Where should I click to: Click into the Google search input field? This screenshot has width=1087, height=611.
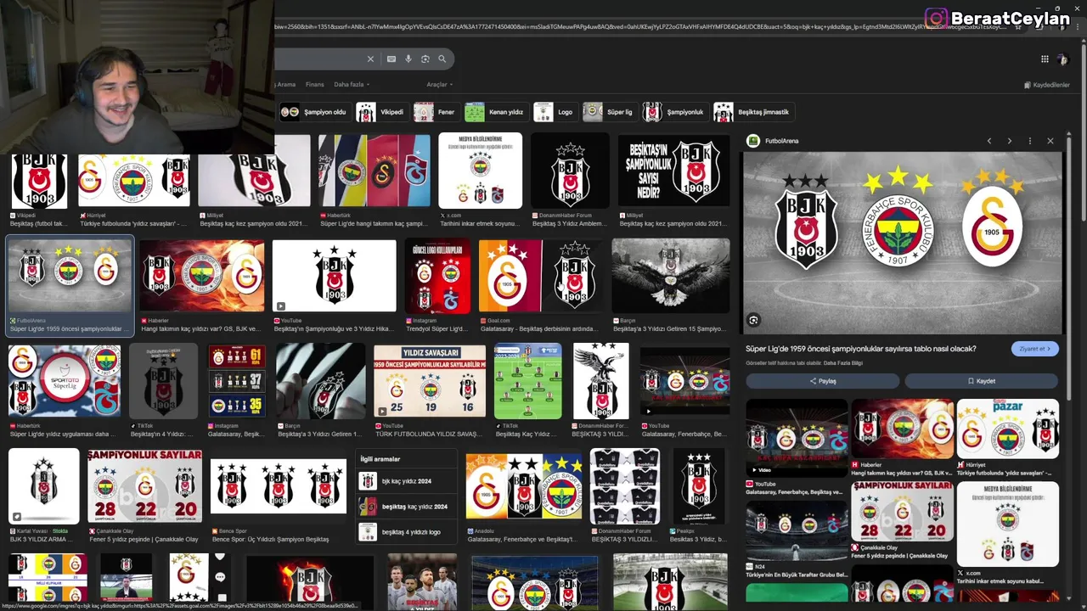point(318,59)
